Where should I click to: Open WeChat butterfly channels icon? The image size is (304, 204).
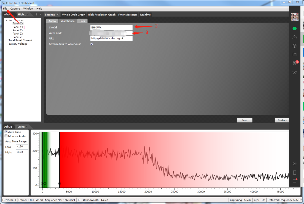point(294,72)
